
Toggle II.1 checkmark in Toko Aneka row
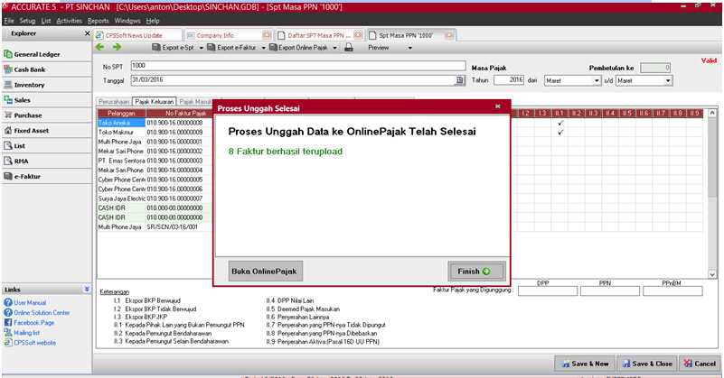tap(560, 123)
